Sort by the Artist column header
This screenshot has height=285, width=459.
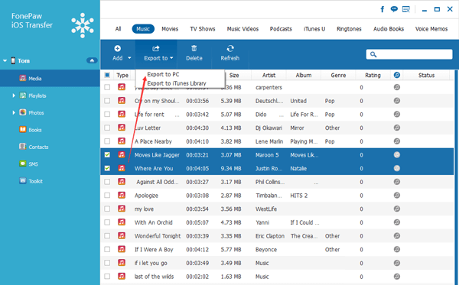click(x=269, y=75)
